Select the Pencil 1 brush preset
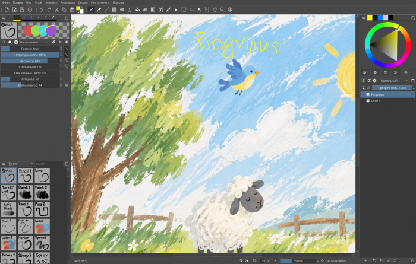 (x=25, y=176)
